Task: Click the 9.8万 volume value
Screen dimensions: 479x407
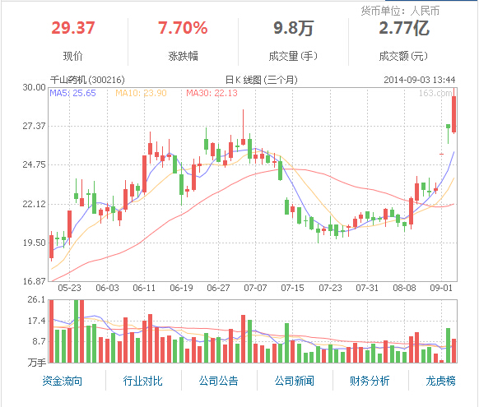Action: tap(294, 28)
